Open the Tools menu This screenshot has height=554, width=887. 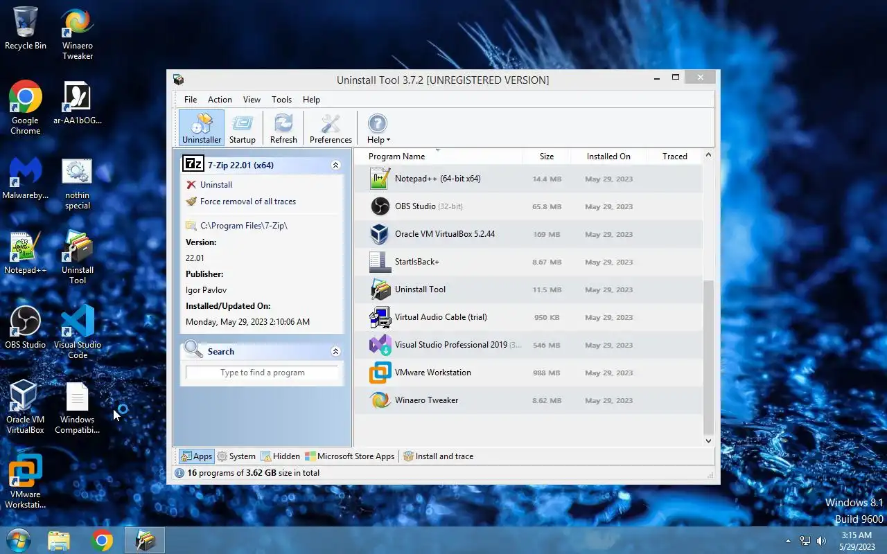[x=281, y=100]
